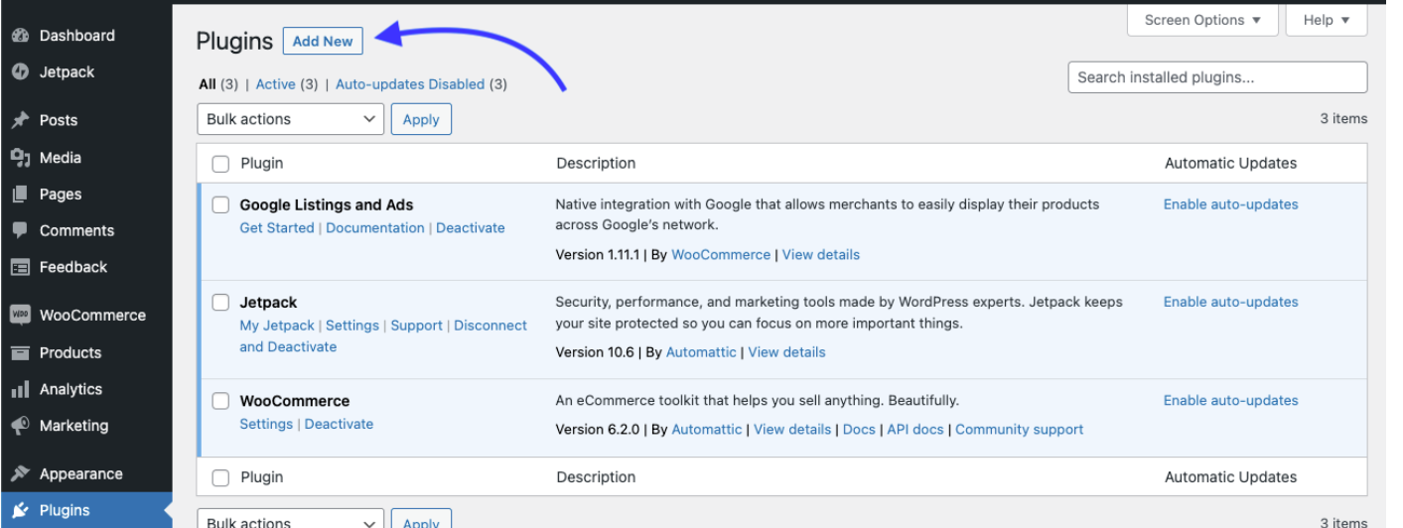Expand the Help tab dropdown
Viewport: 1403px width, 528px height.
click(1327, 20)
